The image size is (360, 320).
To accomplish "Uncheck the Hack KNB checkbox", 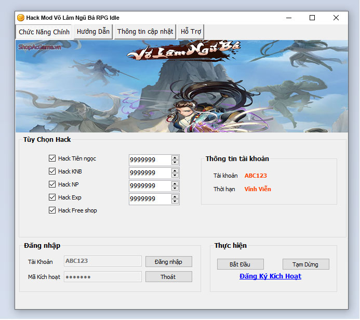I will pos(52,171).
